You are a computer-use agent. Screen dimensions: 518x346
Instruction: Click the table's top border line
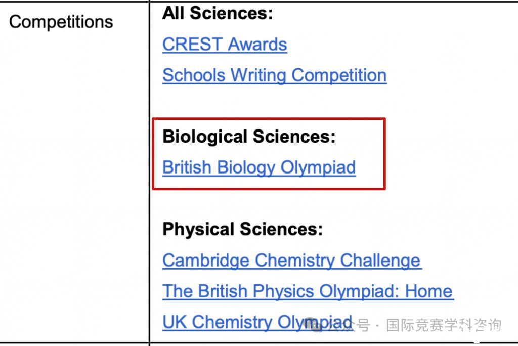point(259,2)
